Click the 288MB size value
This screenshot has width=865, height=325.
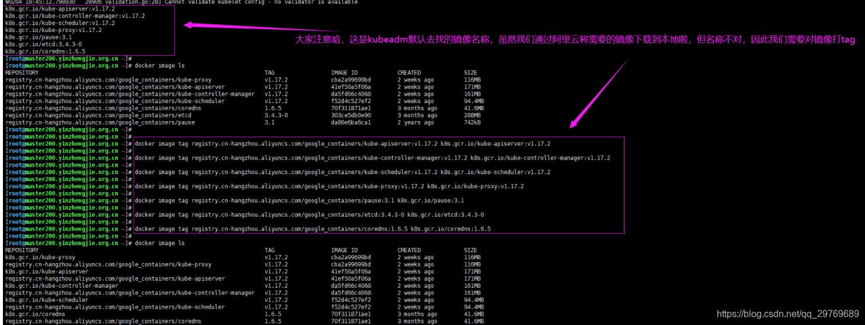click(x=472, y=115)
